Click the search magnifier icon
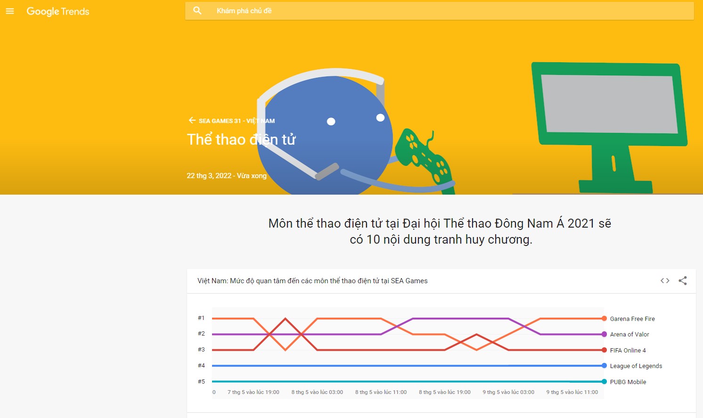The image size is (703, 418). (197, 10)
